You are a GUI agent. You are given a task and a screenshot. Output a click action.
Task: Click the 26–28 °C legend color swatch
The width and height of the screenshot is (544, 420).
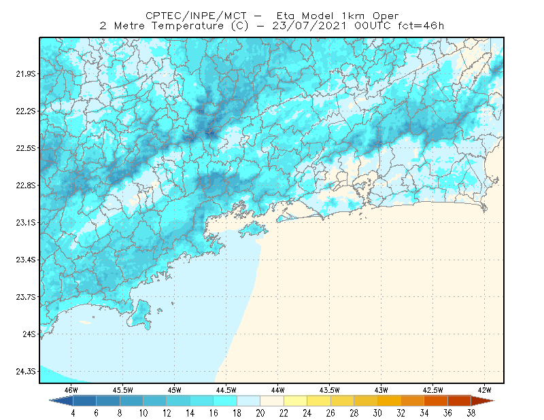pyautogui.click(x=343, y=401)
